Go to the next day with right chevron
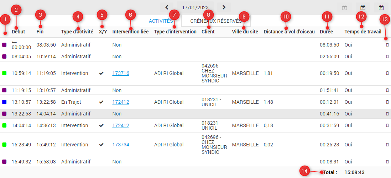 [224, 7]
